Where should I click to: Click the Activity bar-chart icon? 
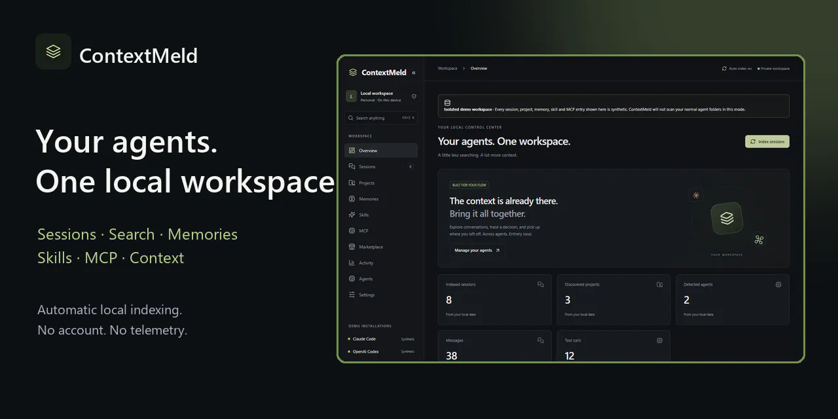pos(352,263)
